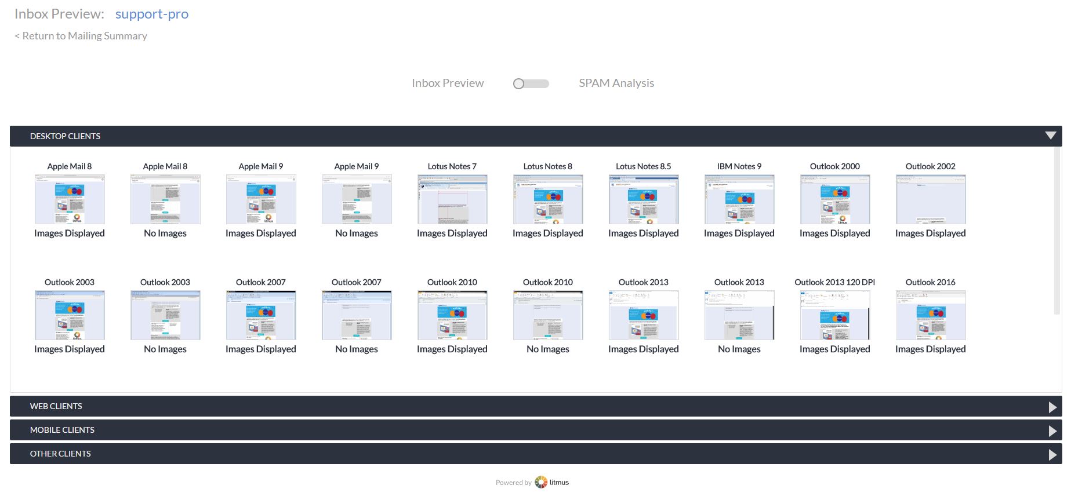
Task: Open Outlook 2003 No Images preview
Action: (x=165, y=315)
